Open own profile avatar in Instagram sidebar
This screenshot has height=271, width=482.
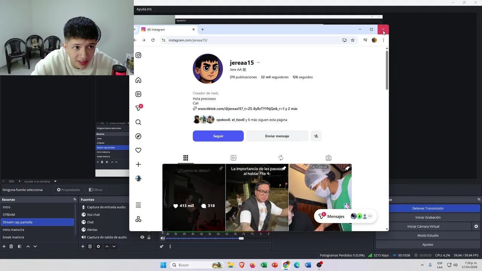click(138, 178)
